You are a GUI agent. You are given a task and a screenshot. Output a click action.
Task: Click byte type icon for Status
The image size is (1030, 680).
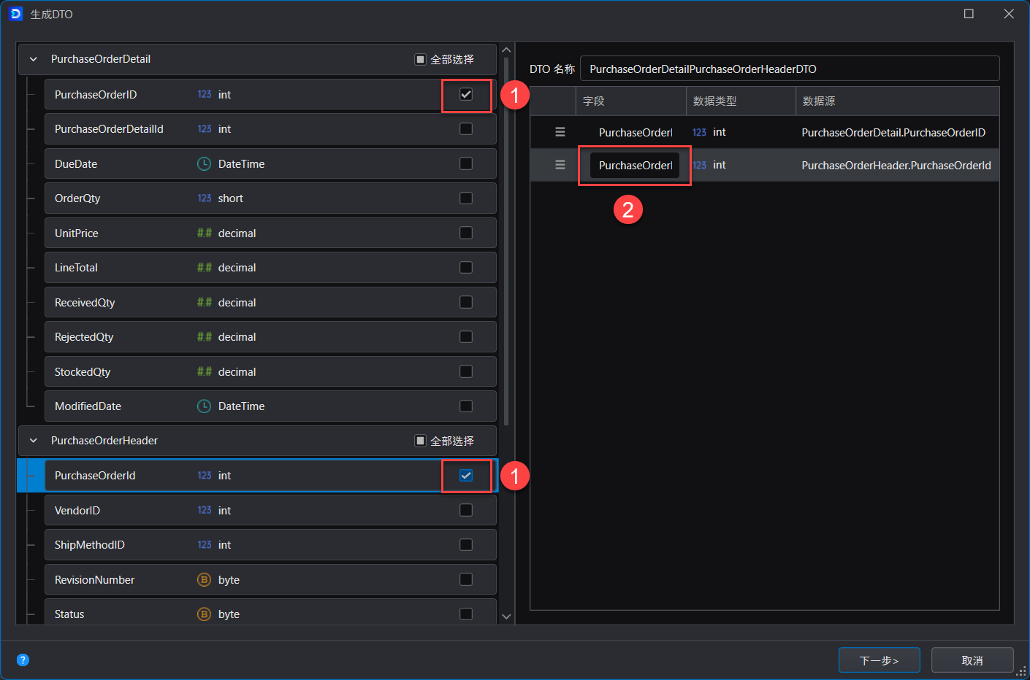click(x=205, y=614)
